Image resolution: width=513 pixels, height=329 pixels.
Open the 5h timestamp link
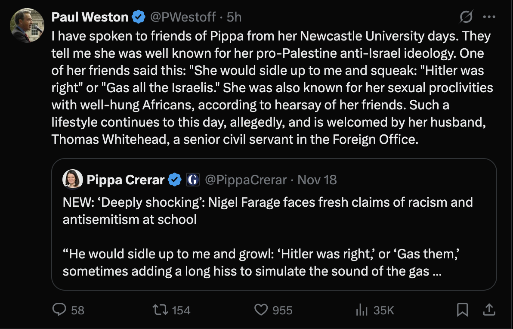tap(234, 17)
